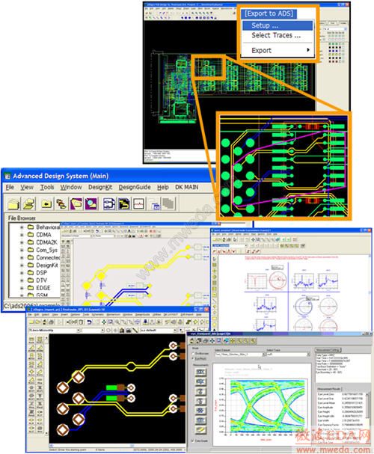
Task: Click Export to ADS menu header
Action: pos(269,13)
